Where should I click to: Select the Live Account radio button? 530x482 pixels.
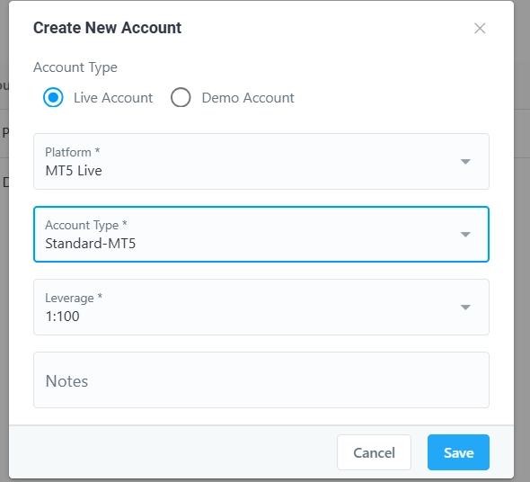(53, 97)
